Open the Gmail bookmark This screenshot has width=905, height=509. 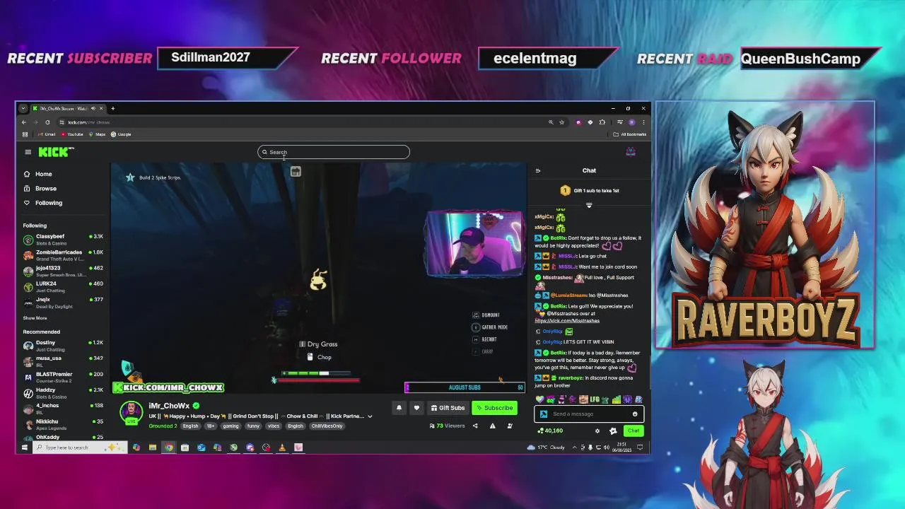click(45, 134)
